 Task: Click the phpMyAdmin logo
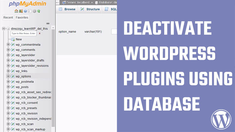27,4
